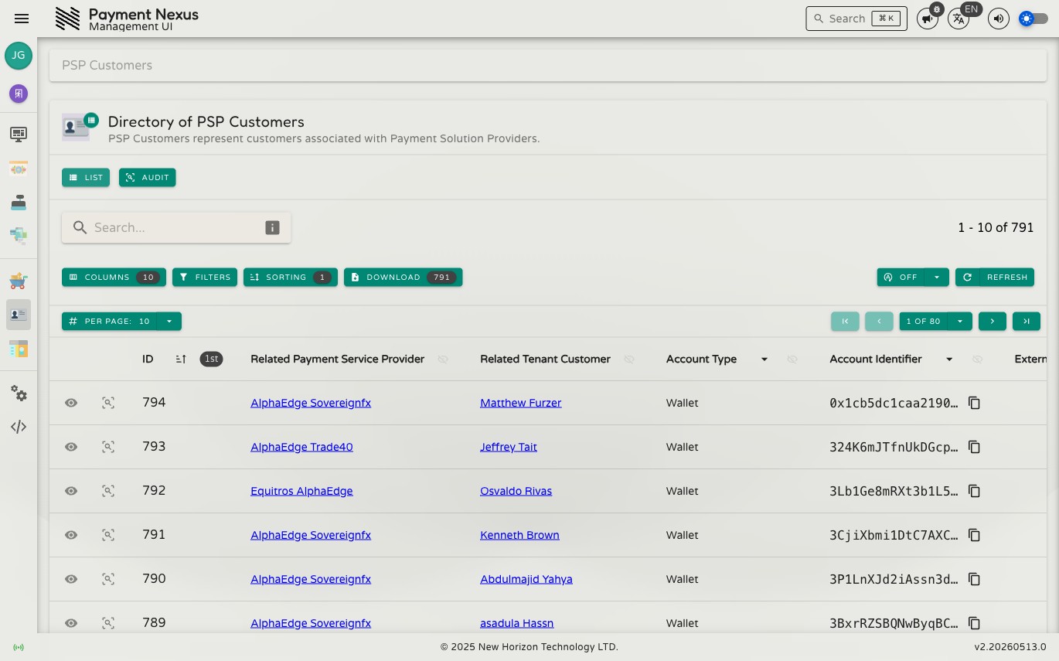
Task: Click the search info icon
Action: coord(272,227)
